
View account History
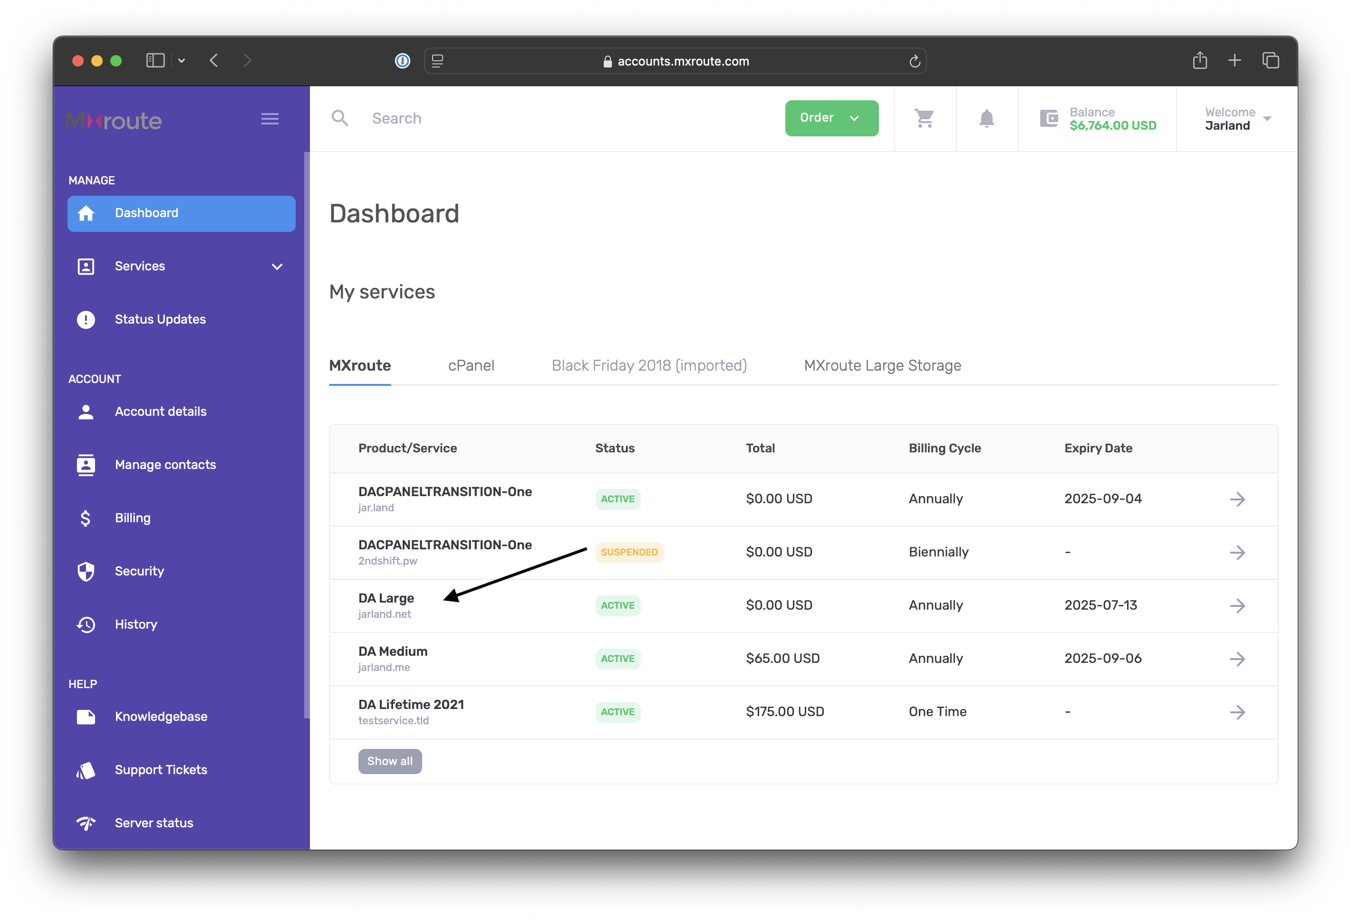(136, 625)
